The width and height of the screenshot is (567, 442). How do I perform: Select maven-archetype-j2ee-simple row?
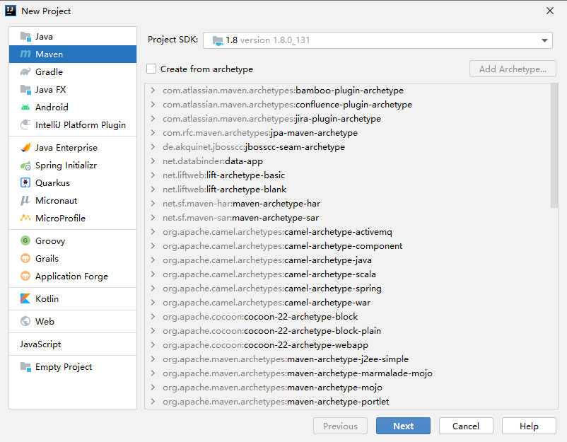(x=348, y=359)
